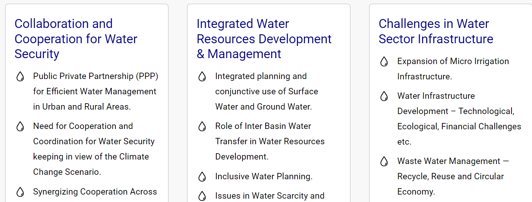Click the water drop icon beside Public Private Partnership
532x202 pixels.
click(20, 77)
